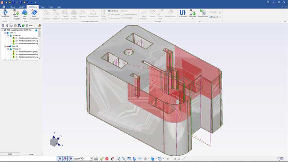Switch to the CAD panel tab
Screen dimensions: 288x162
point(10,154)
